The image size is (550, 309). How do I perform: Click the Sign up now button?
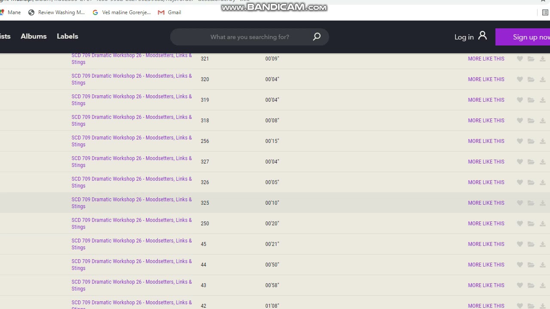[522, 37]
